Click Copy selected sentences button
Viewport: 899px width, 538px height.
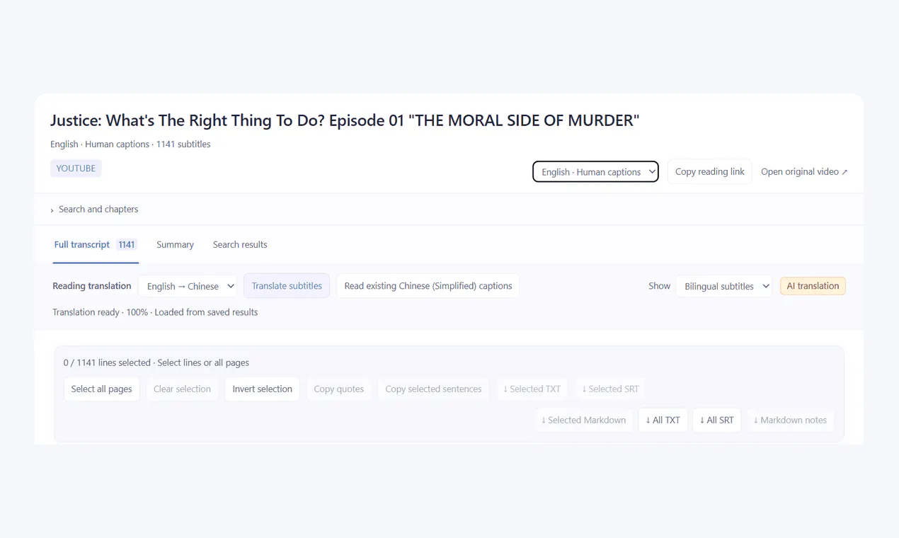(x=433, y=389)
